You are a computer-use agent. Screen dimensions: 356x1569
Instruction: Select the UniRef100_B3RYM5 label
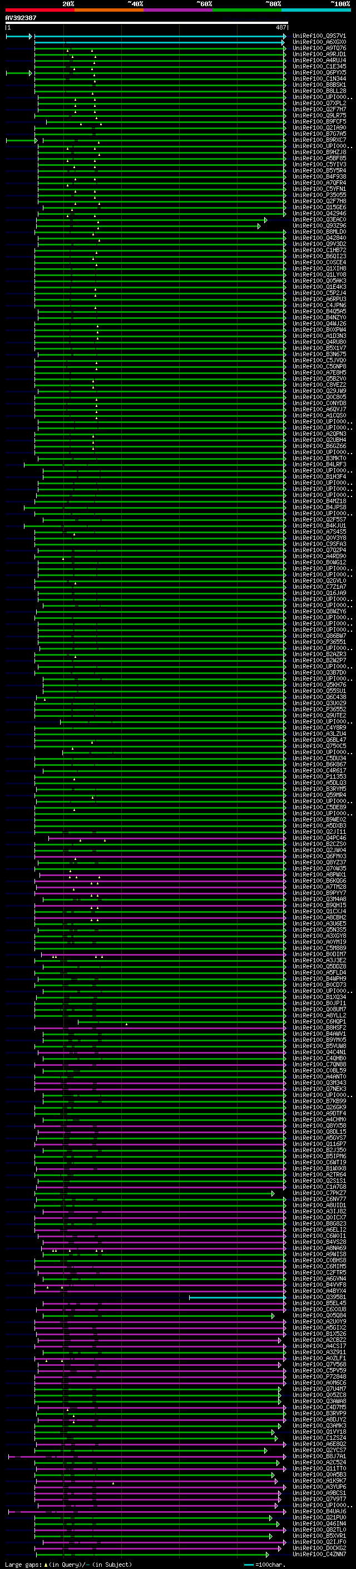click(319, 789)
